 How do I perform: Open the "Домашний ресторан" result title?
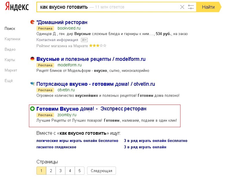(62, 22)
